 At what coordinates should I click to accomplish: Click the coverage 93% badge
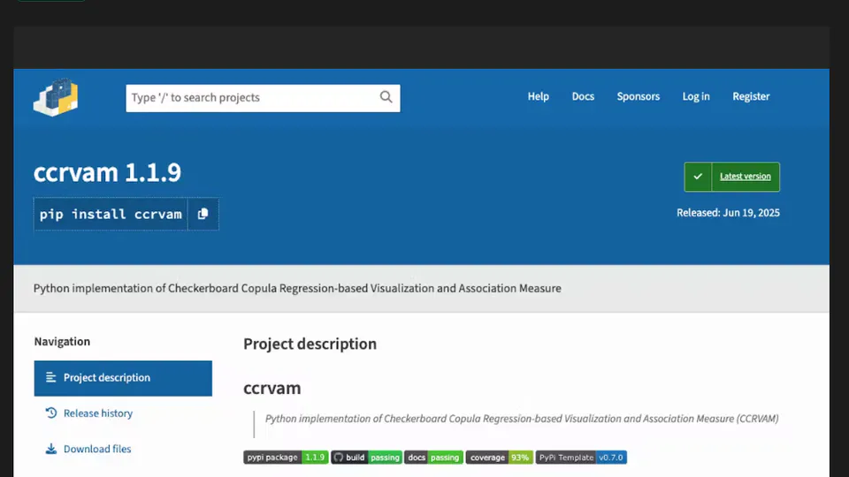coord(499,458)
